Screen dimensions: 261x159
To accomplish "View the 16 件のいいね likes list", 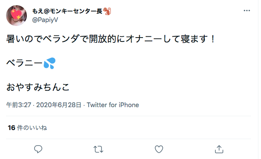I will pos(27,128).
